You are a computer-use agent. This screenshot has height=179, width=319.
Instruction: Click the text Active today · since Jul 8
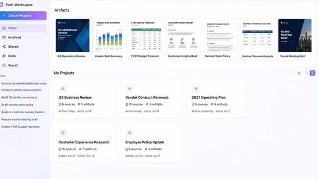pyautogui.click(x=75, y=111)
